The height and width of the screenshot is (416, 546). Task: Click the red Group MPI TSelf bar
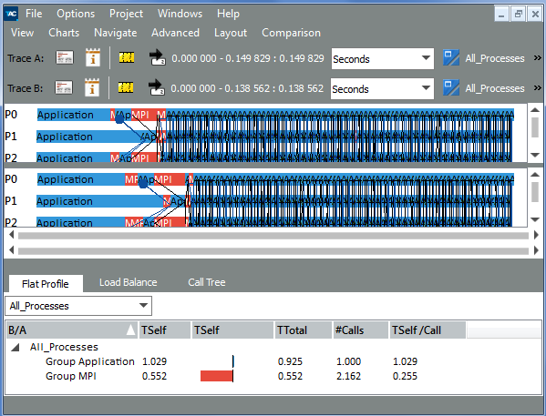click(217, 376)
